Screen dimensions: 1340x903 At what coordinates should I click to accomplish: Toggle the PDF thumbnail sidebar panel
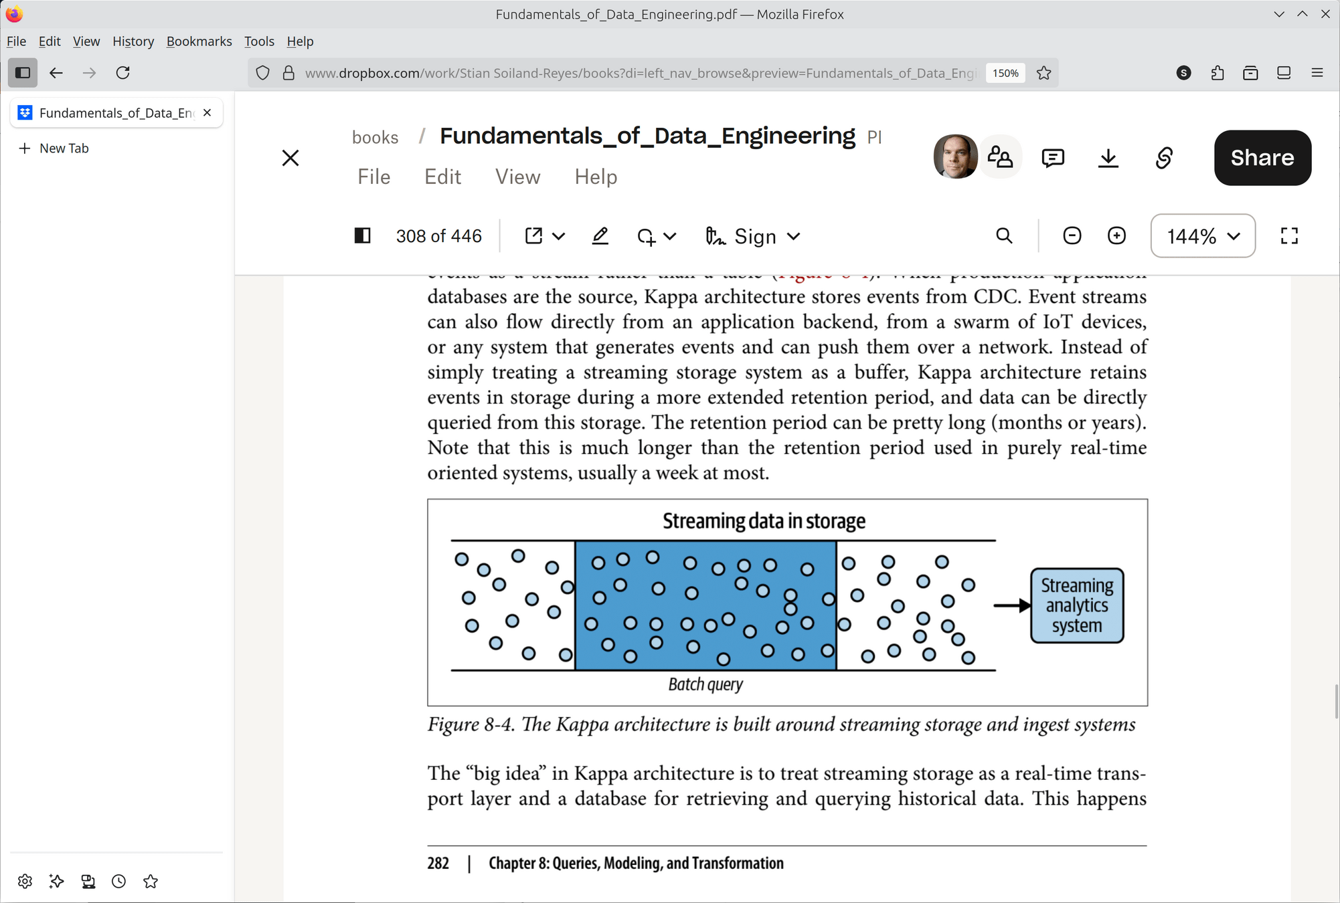[362, 235]
